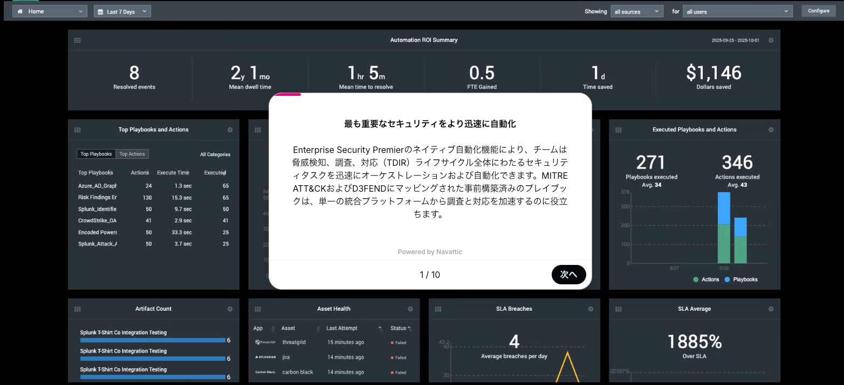Click grid handle icon of Executed Playbooks and Actions
Screen dimensions: 844x385
[619, 130]
